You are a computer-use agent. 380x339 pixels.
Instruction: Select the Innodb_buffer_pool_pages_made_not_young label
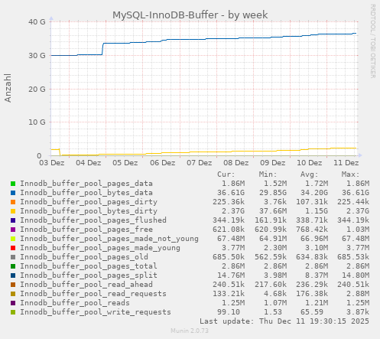(x=109, y=239)
